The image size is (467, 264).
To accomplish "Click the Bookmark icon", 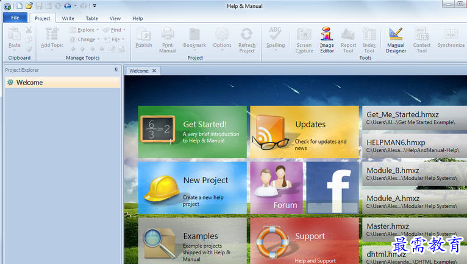I will [x=194, y=34].
